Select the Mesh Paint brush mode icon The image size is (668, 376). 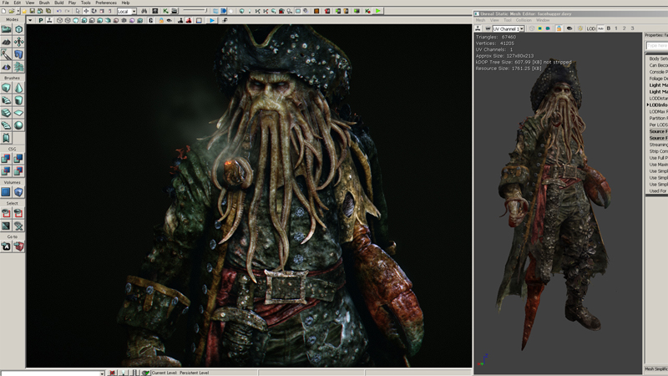(x=6, y=54)
